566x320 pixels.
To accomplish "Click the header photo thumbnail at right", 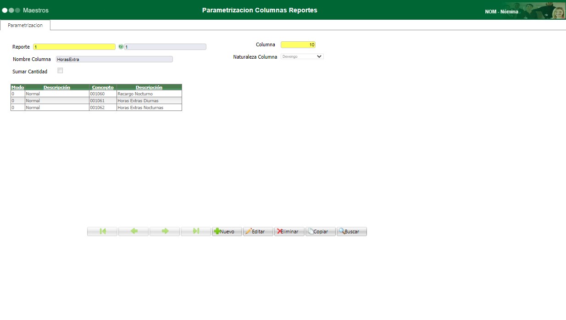I will point(543,10).
